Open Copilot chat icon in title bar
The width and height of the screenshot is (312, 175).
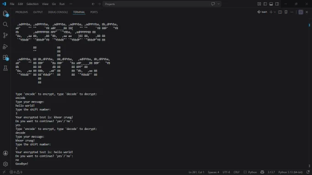pyautogui.click(x=213, y=4)
